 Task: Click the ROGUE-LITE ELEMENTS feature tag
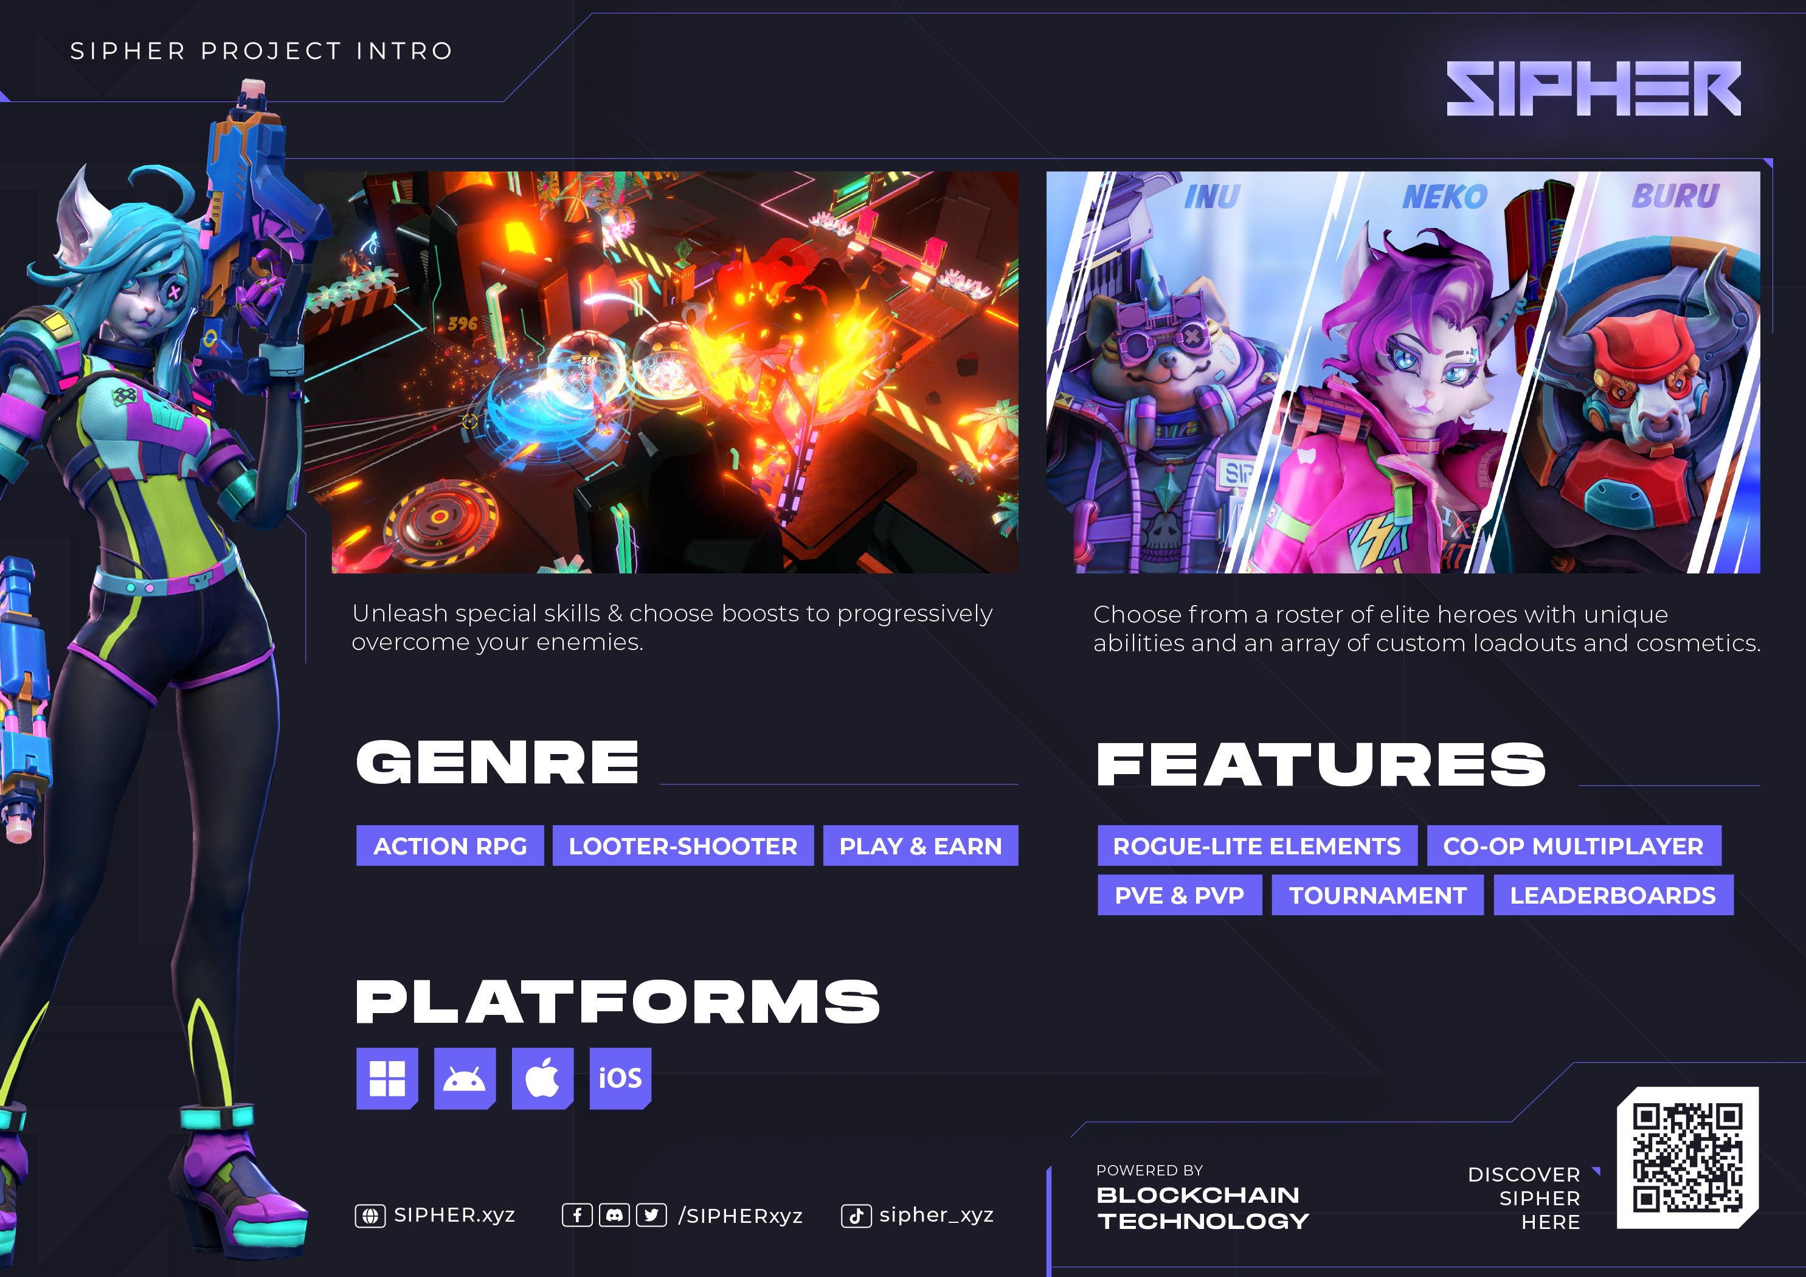tap(1257, 846)
